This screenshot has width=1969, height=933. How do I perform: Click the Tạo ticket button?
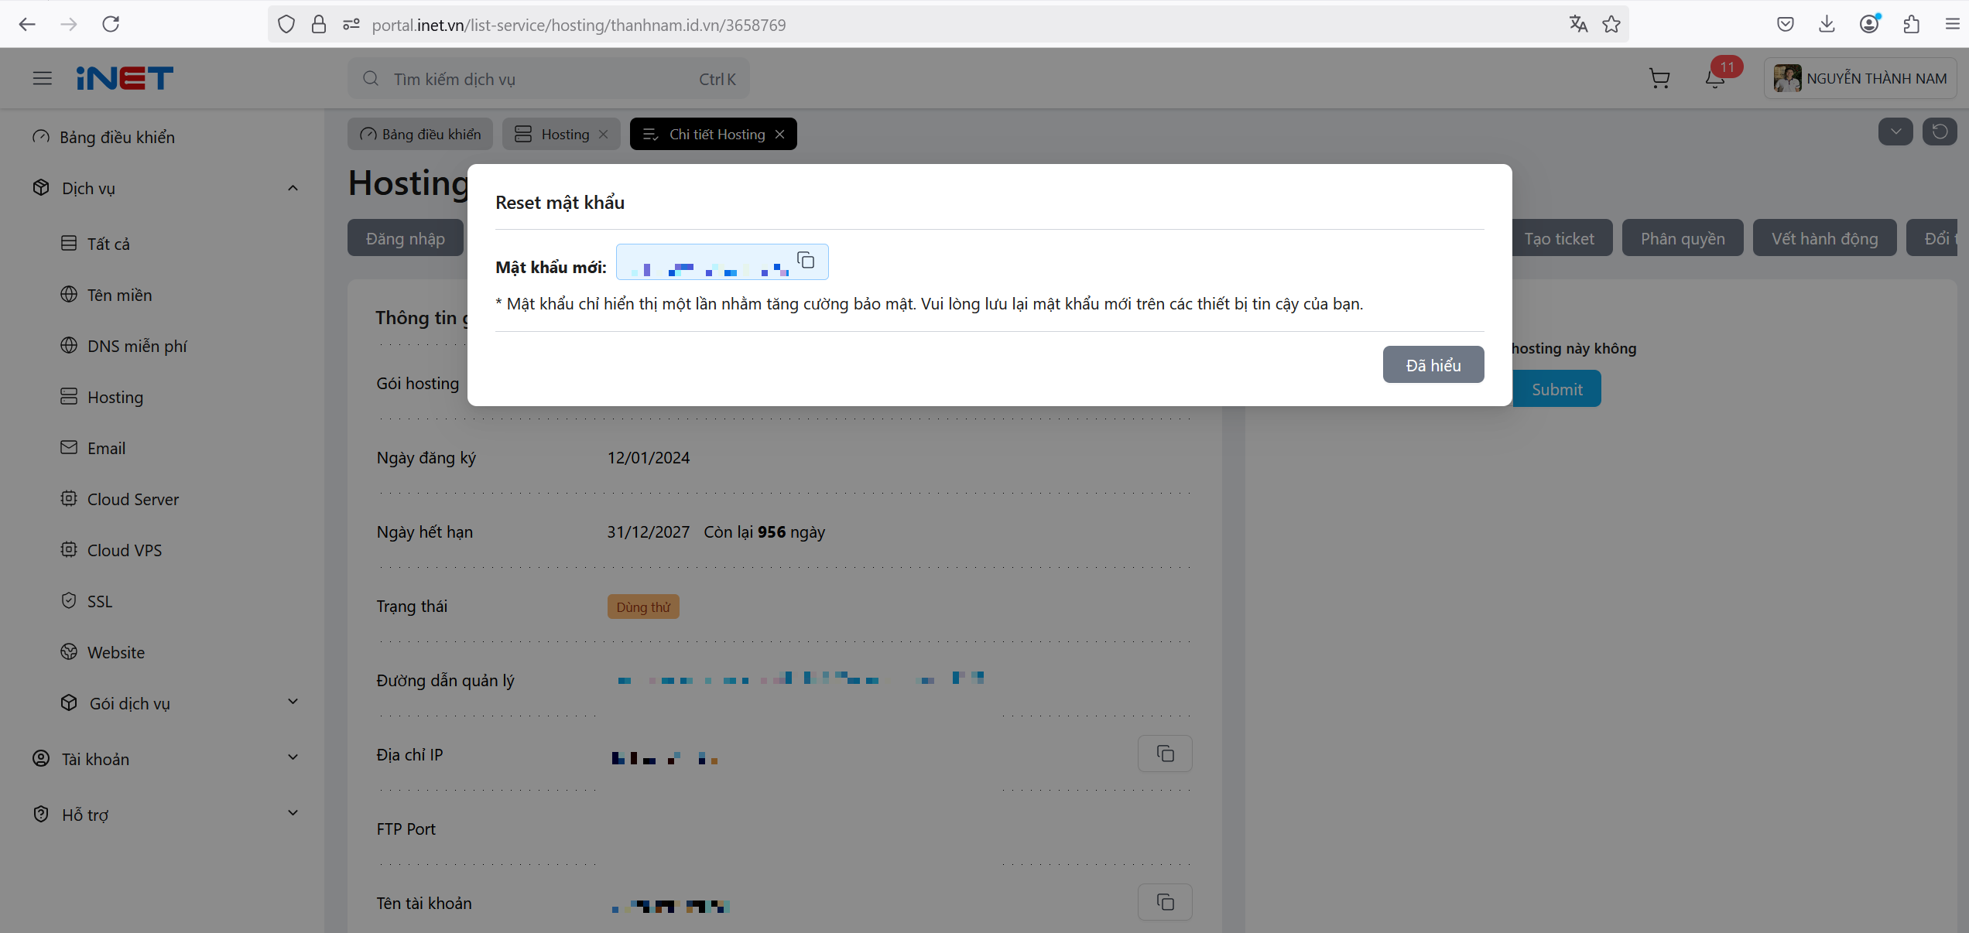pyautogui.click(x=1559, y=238)
